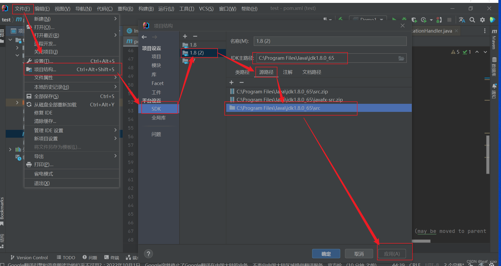
Task: Jump to next highlighted error arrow
Action: pos(485,52)
